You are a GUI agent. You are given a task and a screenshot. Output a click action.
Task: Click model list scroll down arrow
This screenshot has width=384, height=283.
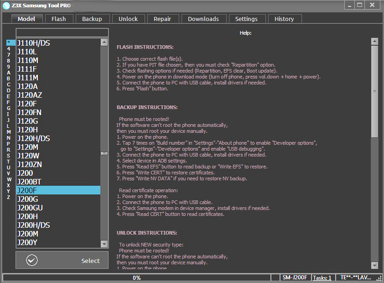pyautogui.click(x=104, y=244)
